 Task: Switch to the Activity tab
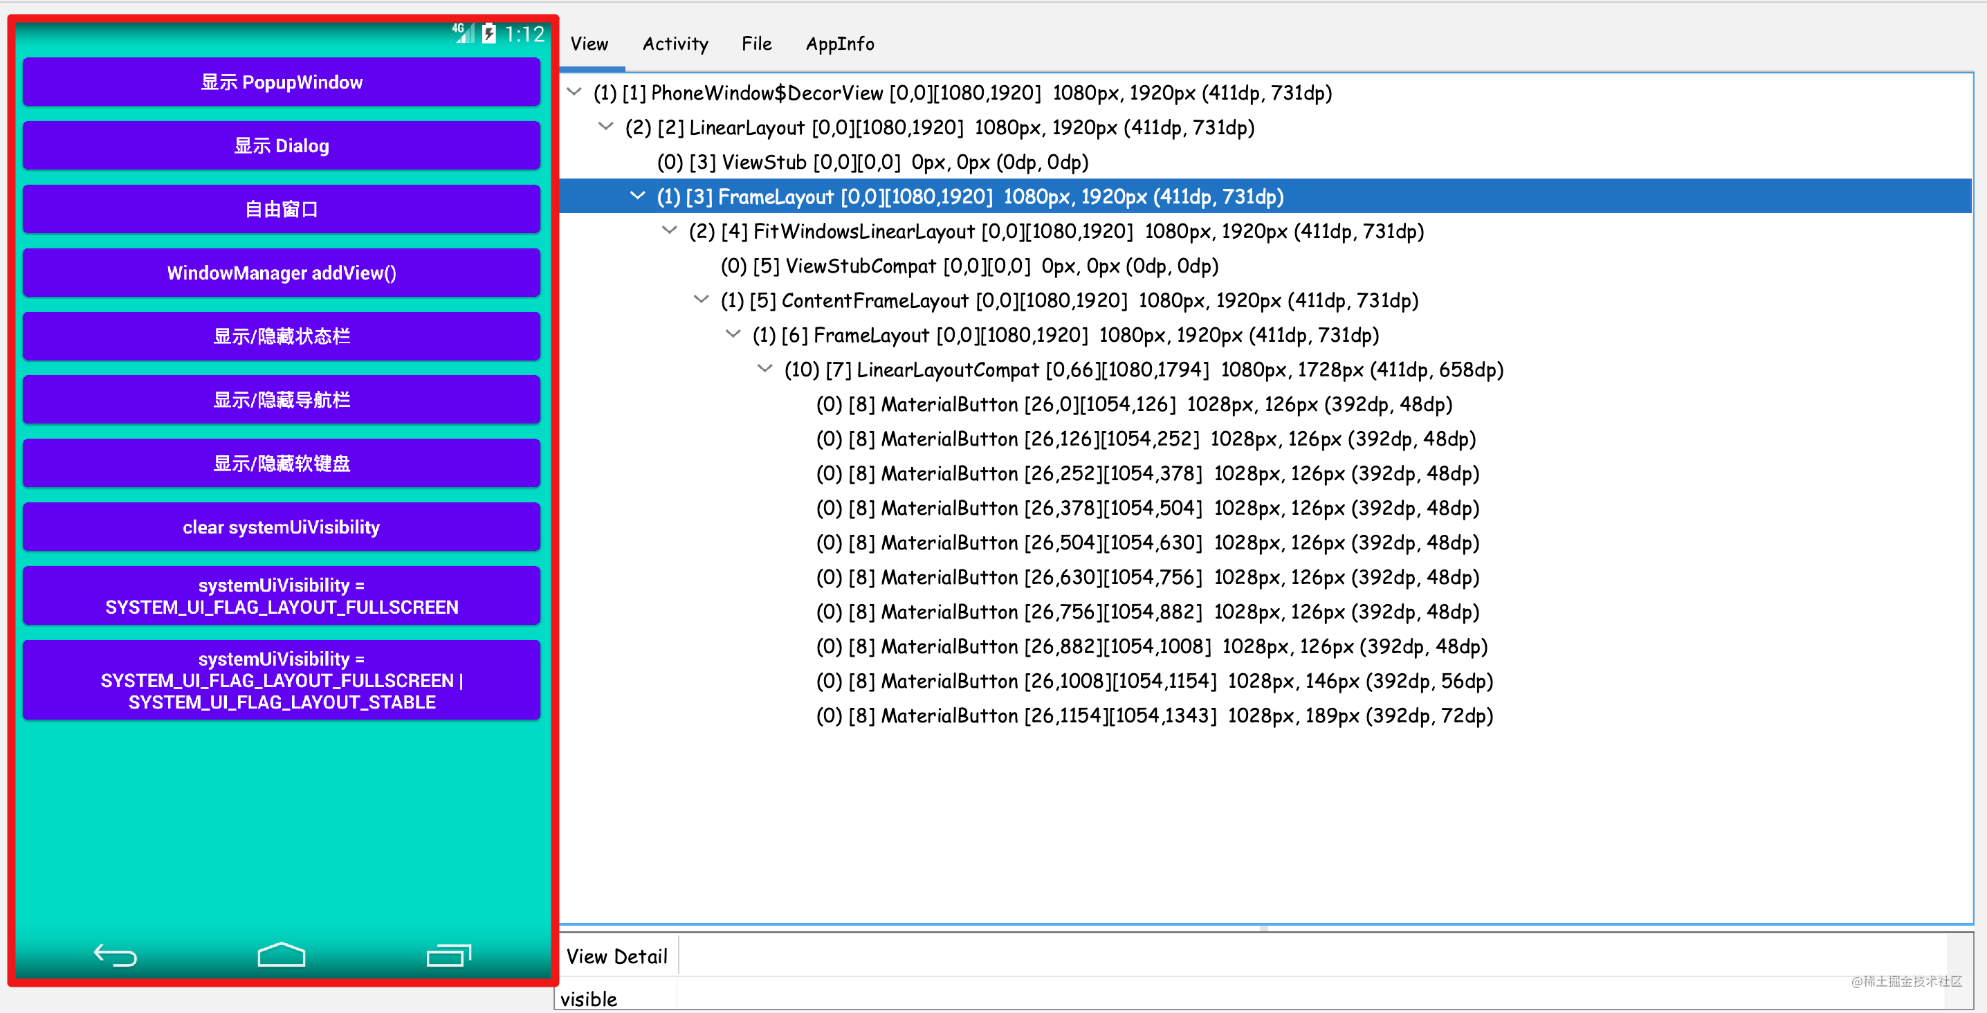pos(675,44)
